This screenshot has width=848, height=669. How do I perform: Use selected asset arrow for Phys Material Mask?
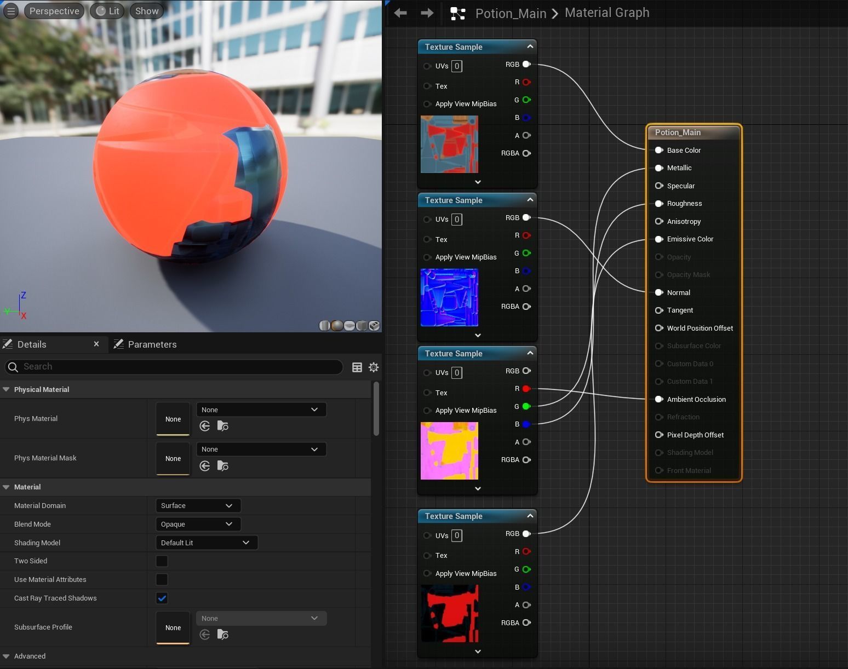205,466
